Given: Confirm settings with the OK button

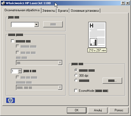Looking at the screenshot, I should tap(77, 110).
